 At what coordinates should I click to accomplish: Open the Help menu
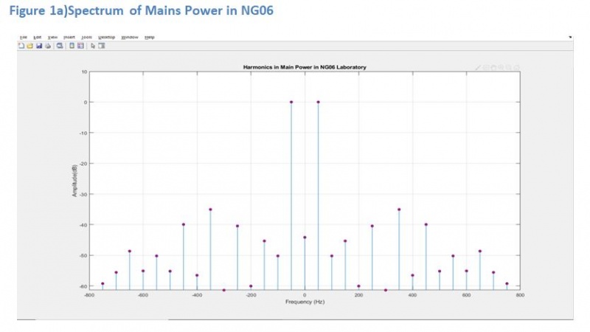[150, 38]
